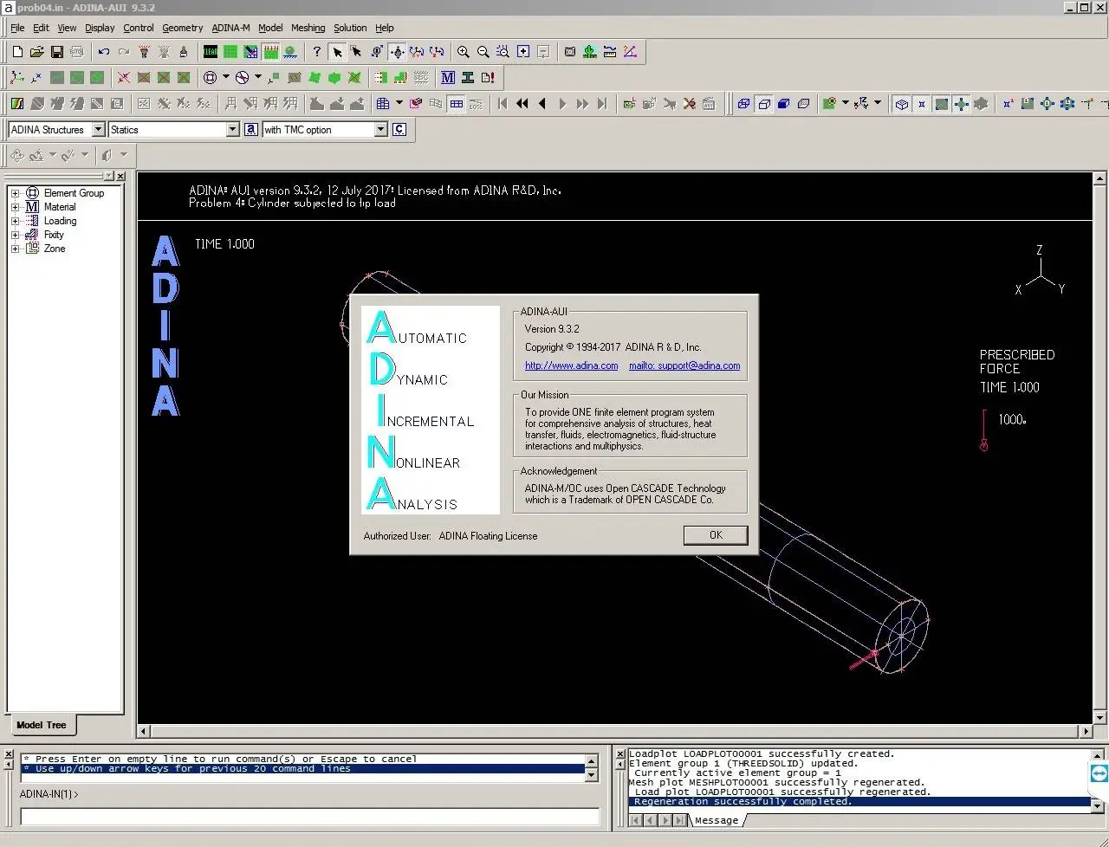Open the Help menu
The image size is (1109, 847).
385,28
